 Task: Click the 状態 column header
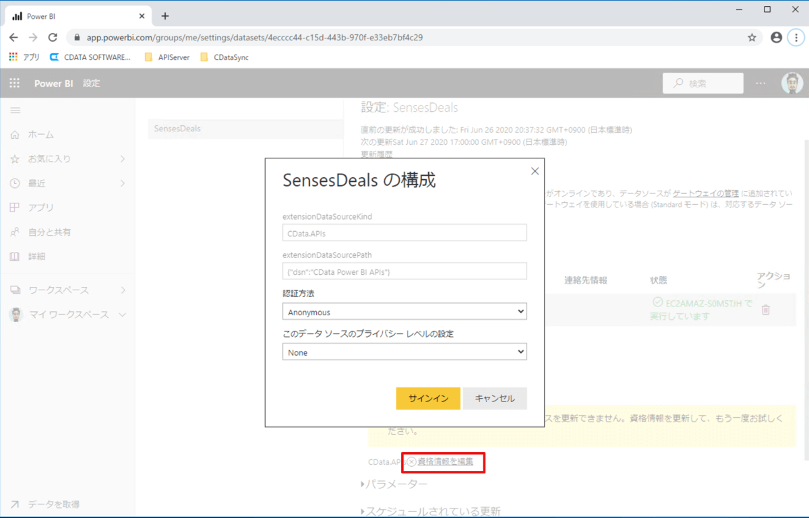(659, 280)
